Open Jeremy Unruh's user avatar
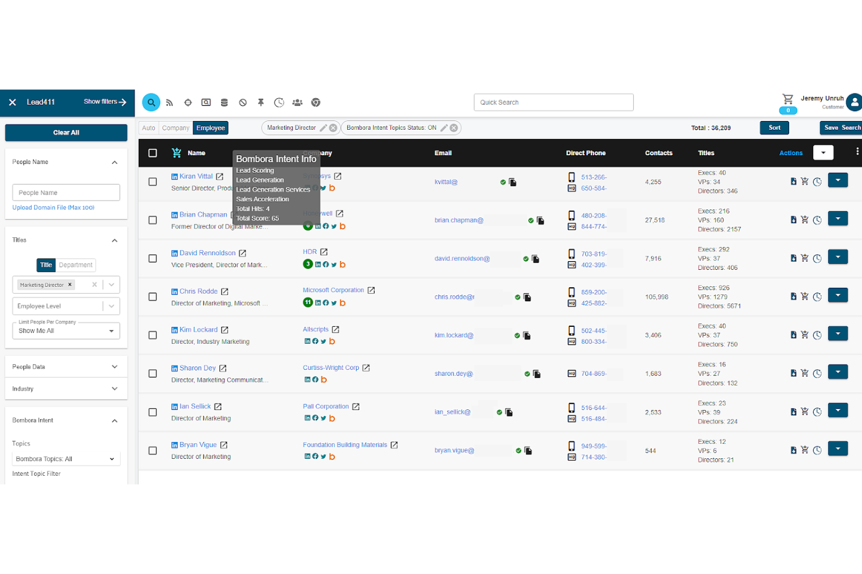Screen dimensions: 862x574 (854, 102)
